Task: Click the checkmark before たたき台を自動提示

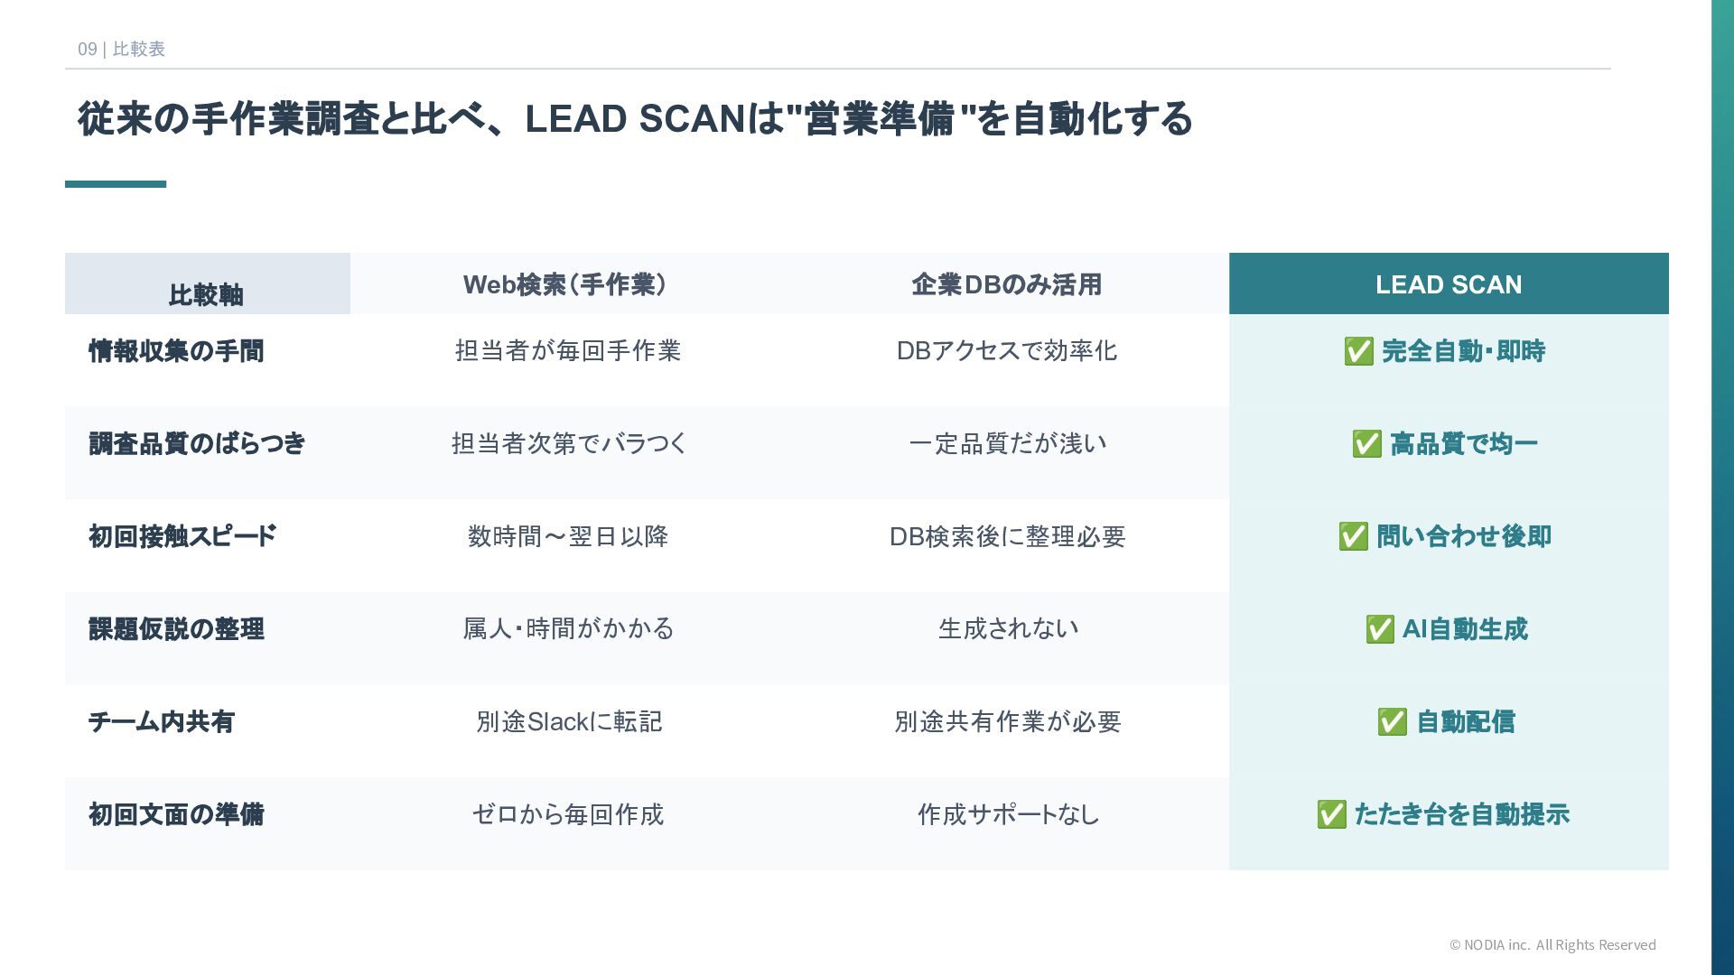Action: (1331, 814)
